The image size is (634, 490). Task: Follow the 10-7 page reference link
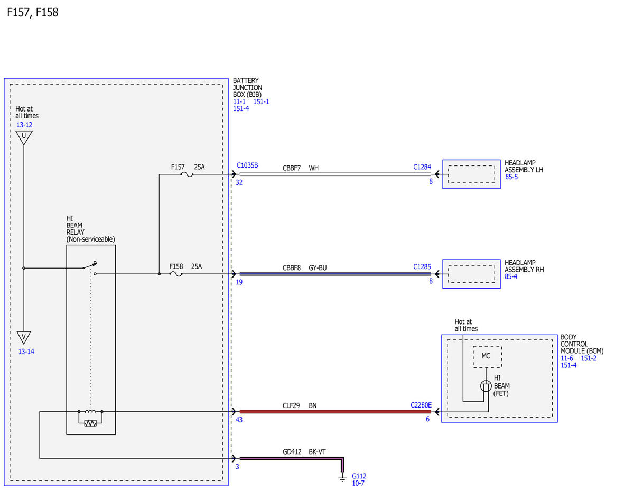tap(358, 484)
